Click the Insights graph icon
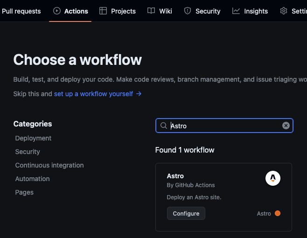Screen dimensions: 307x238 (x=236, y=11)
